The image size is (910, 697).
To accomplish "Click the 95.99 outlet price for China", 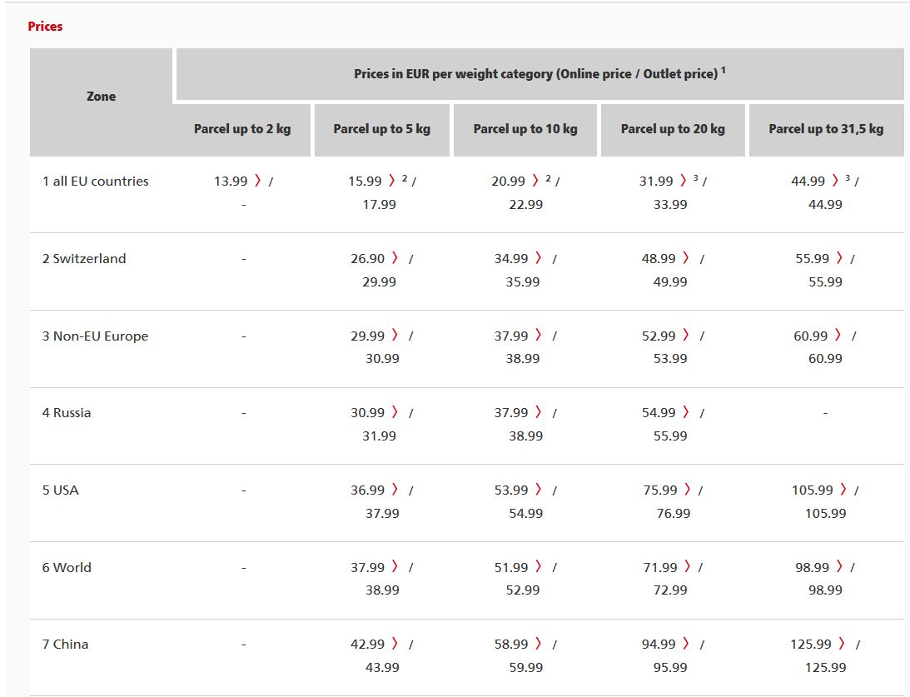I will tap(670, 667).
